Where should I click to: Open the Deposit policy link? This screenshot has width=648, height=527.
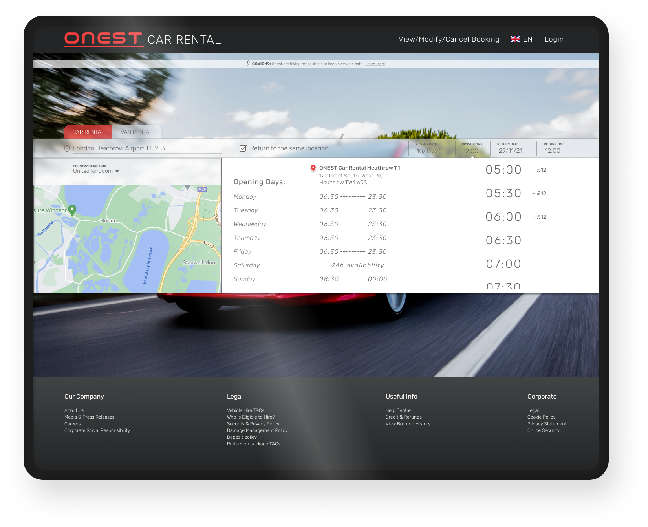coord(242,437)
